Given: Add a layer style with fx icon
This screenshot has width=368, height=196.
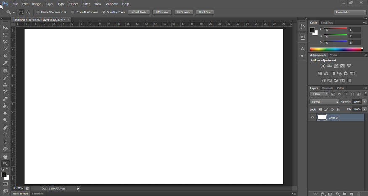Looking at the screenshot, I should (x=323, y=194).
